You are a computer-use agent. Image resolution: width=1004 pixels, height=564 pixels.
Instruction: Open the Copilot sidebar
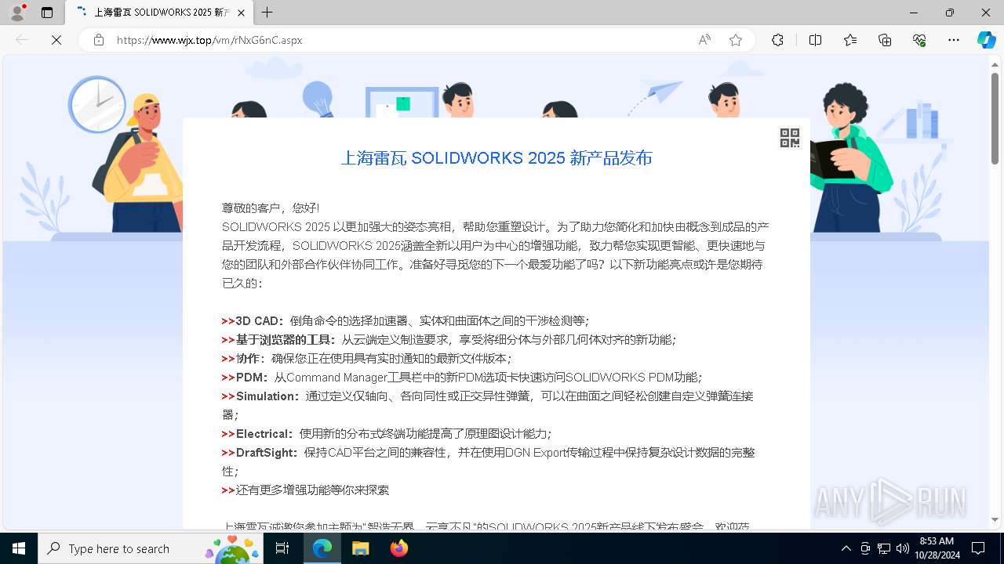tap(986, 40)
